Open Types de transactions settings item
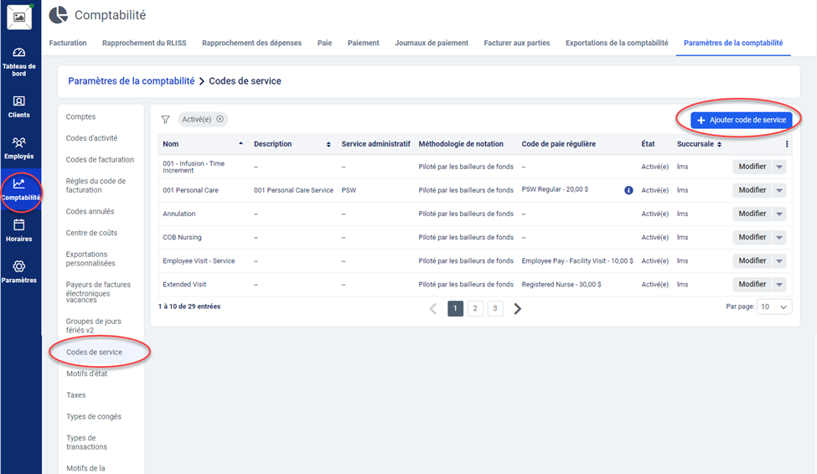Viewport: 817px width, 474px height. point(87,442)
